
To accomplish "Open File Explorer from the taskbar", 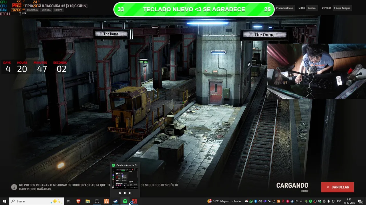I will click(87, 201).
